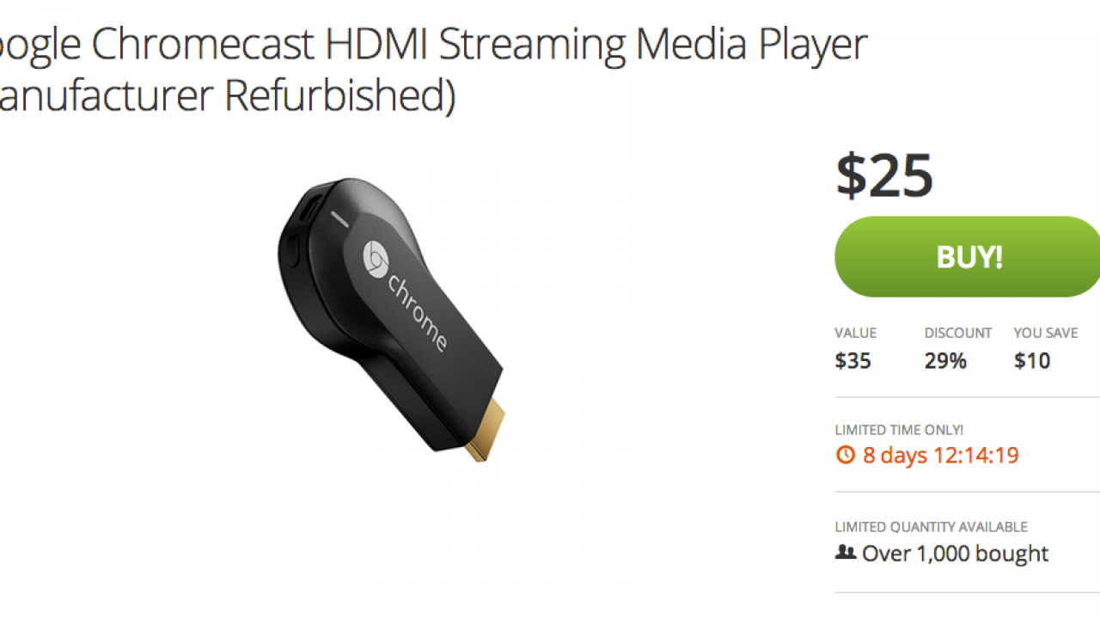Click the people icon beside bought count
The width and height of the screenshot is (1100, 619).
click(x=846, y=553)
